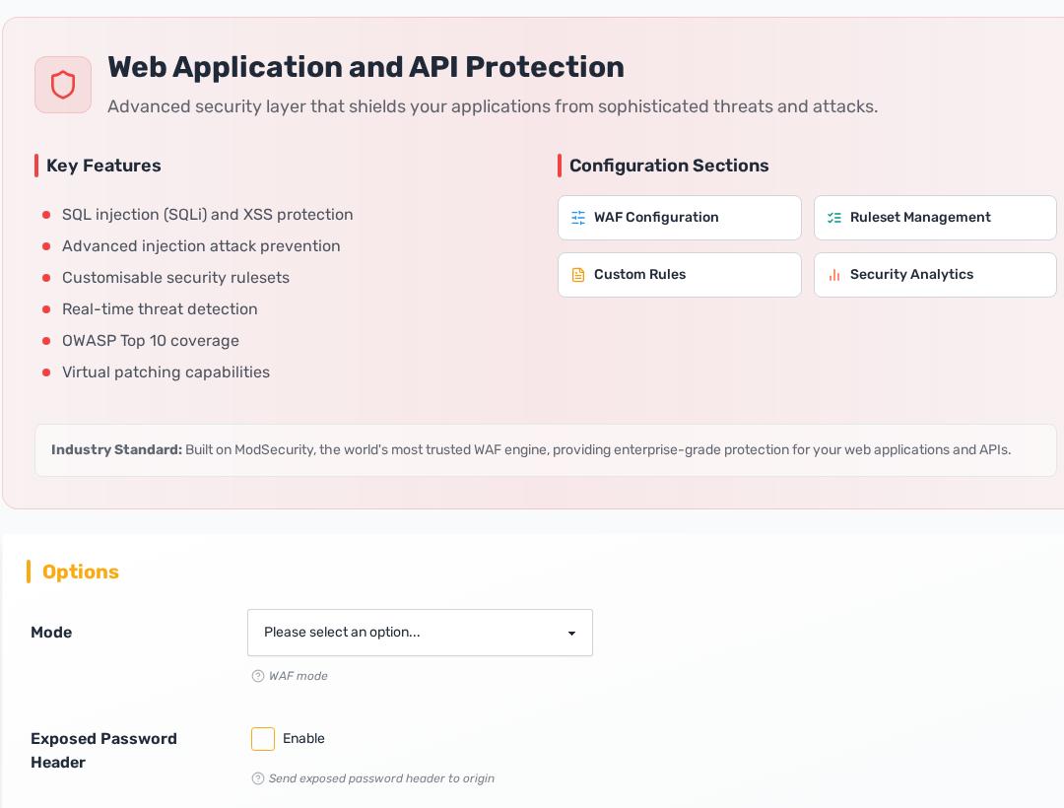Click the red shield icon beside the title
This screenshot has height=808, width=1064.
click(63, 85)
